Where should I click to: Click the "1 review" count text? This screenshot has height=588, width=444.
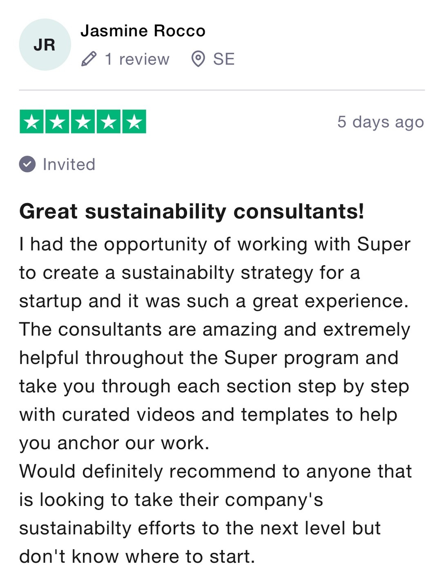(137, 59)
